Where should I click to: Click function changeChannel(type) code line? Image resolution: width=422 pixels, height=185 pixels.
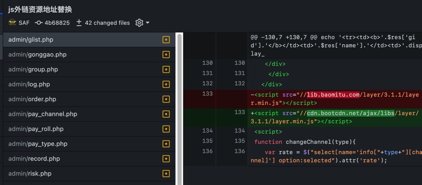[305, 142]
